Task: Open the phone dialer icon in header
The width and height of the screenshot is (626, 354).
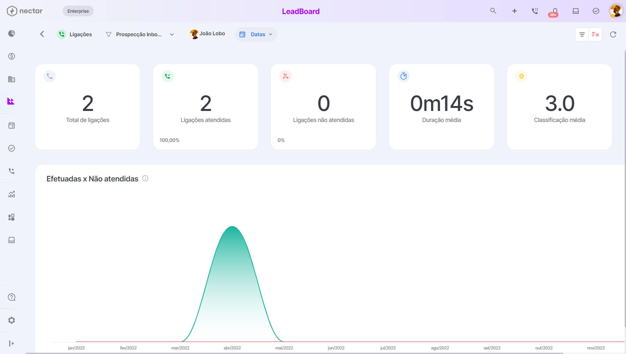Action: (535, 11)
